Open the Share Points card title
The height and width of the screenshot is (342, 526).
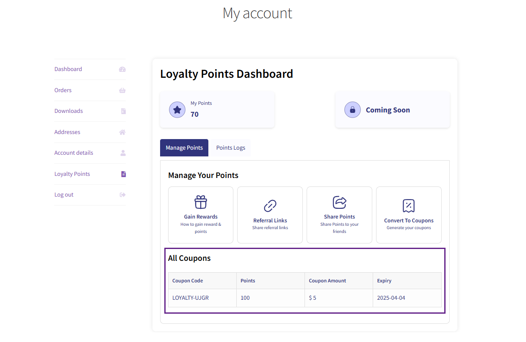(340, 217)
